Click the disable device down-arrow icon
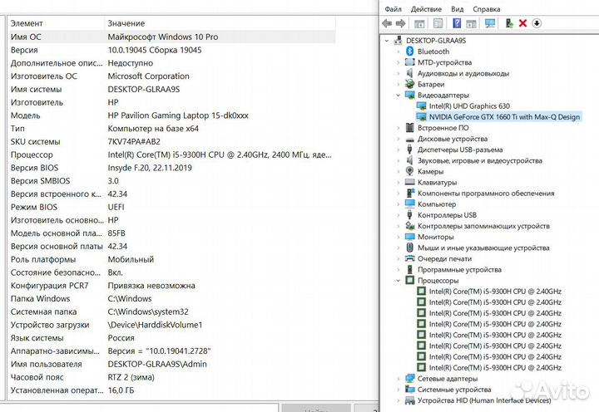The image size is (599, 412). [537, 23]
